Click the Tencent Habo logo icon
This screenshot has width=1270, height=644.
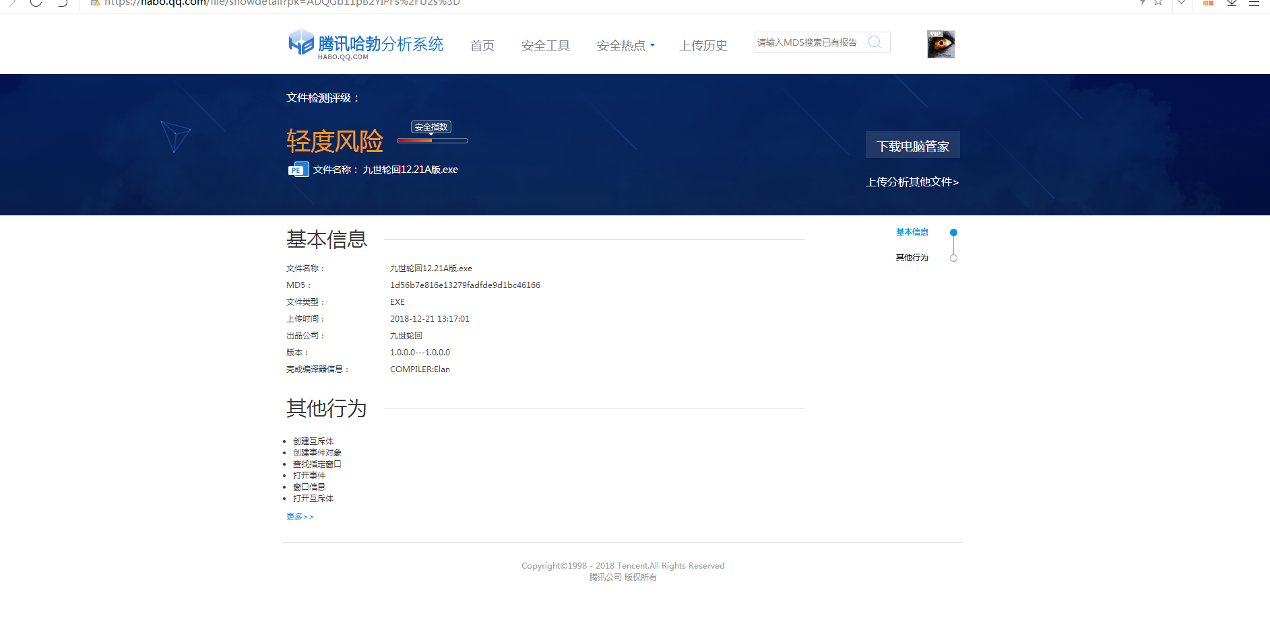pyautogui.click(x=301, y=42)
